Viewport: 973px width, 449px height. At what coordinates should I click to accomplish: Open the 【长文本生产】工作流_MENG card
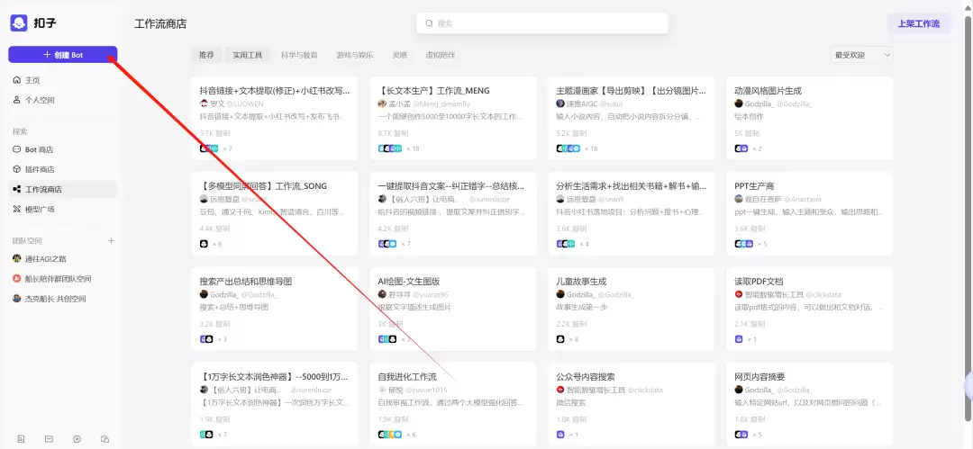[453, 119]
